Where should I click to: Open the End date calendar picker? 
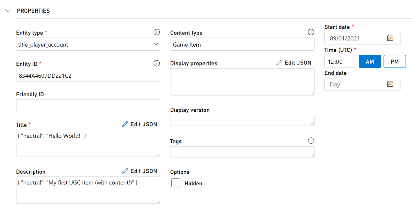tap(390, 84)
